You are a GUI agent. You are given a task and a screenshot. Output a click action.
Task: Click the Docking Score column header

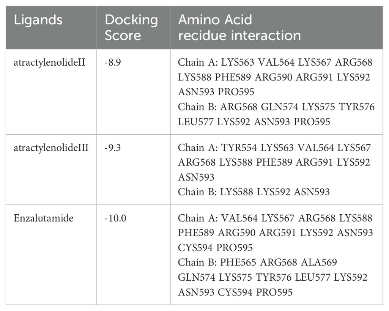131,27
